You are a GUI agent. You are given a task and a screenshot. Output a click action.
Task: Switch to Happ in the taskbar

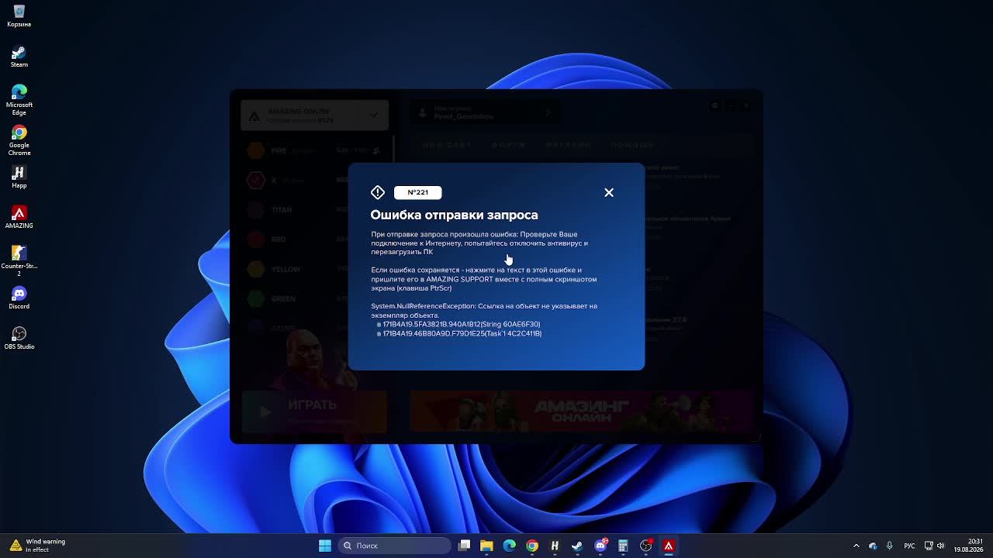[555, 546]
